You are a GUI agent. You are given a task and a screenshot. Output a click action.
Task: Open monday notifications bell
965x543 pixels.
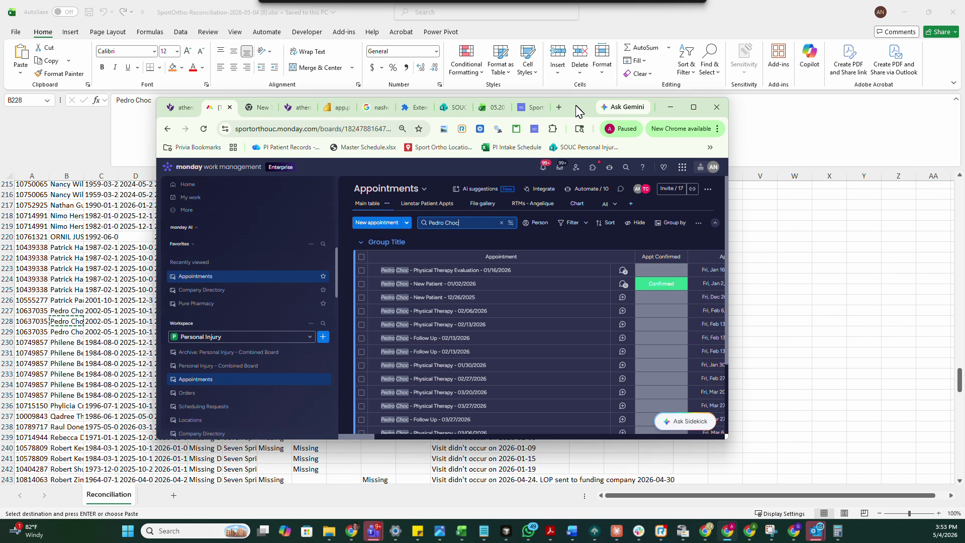tap(543, 167)
